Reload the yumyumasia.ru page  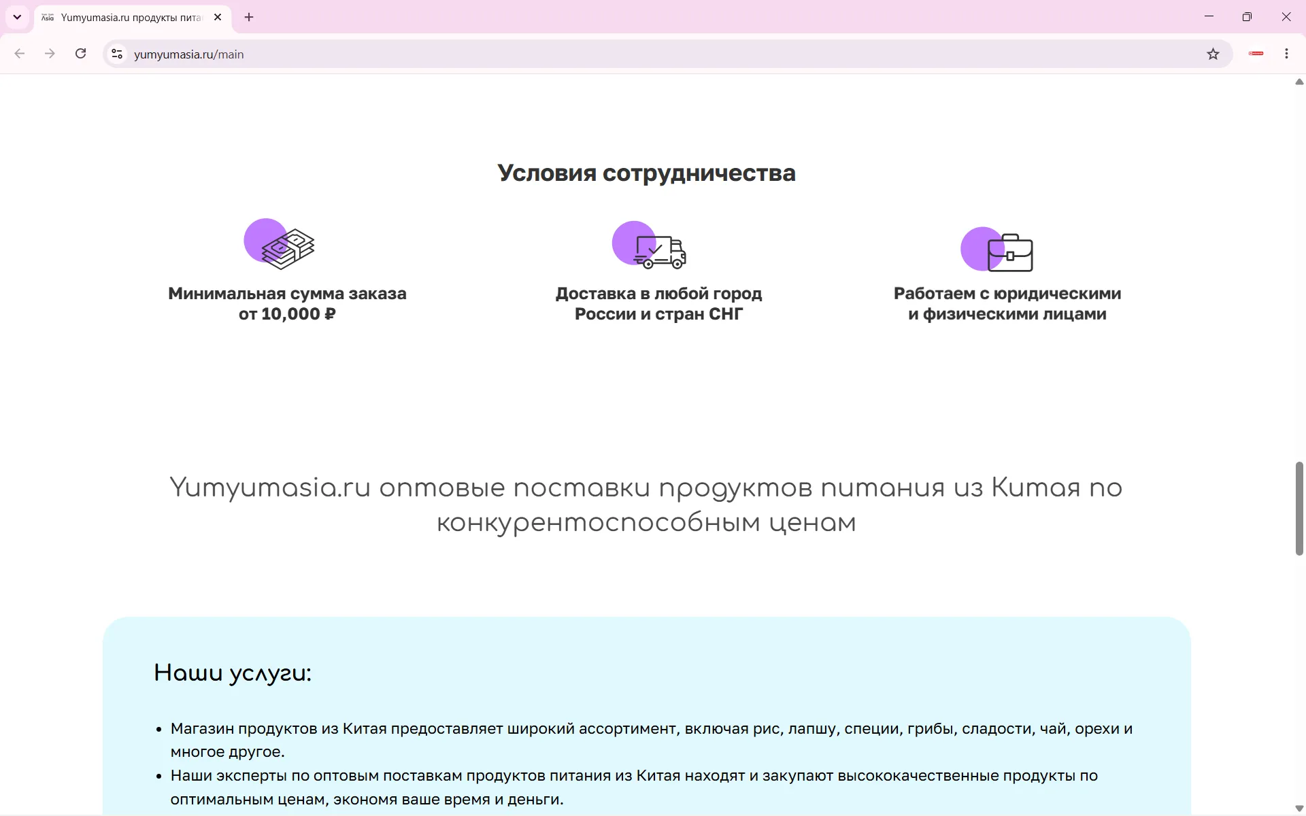click(x=80, y=54)
